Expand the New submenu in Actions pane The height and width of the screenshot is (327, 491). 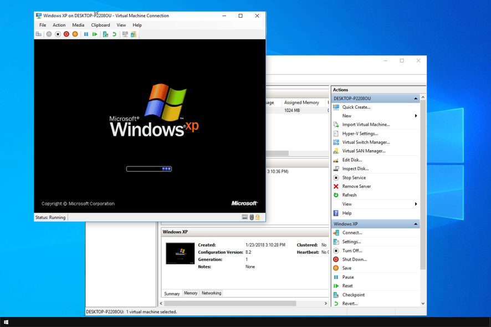[x=416, y=116]
